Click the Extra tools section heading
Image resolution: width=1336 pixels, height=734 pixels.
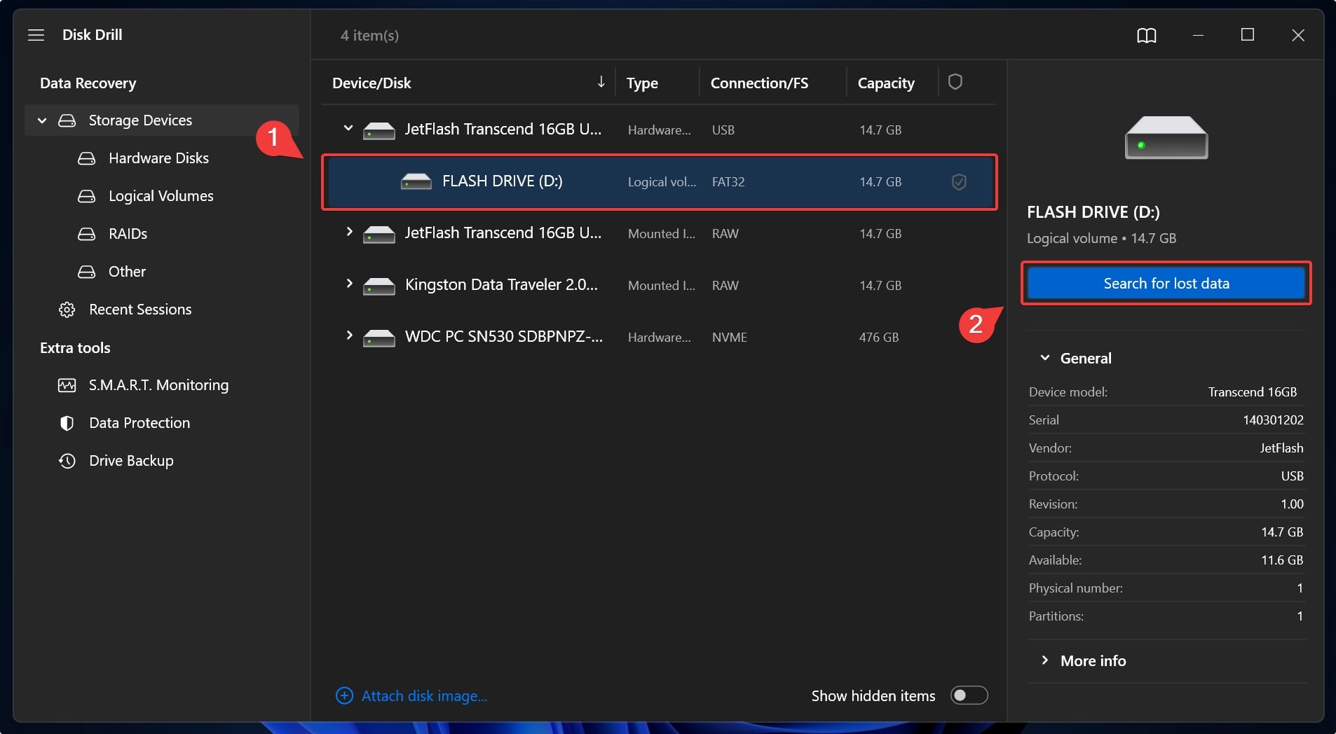pos(75,348)
